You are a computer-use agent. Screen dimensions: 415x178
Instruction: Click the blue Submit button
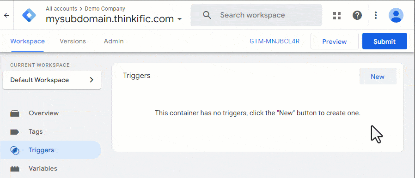pos(384,41)
